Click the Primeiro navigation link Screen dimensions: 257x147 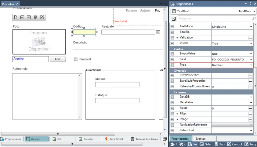(131, 10)
